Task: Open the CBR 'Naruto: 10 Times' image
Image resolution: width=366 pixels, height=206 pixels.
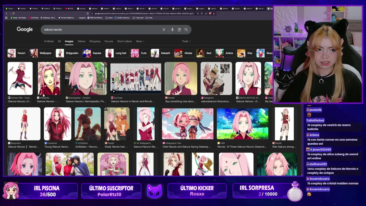Action: click(242, 124)
